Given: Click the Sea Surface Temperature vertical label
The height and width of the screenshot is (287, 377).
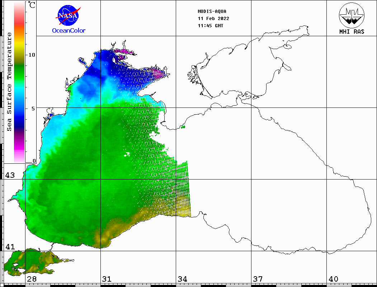Looking at the screenshot, I should point(9,82).
